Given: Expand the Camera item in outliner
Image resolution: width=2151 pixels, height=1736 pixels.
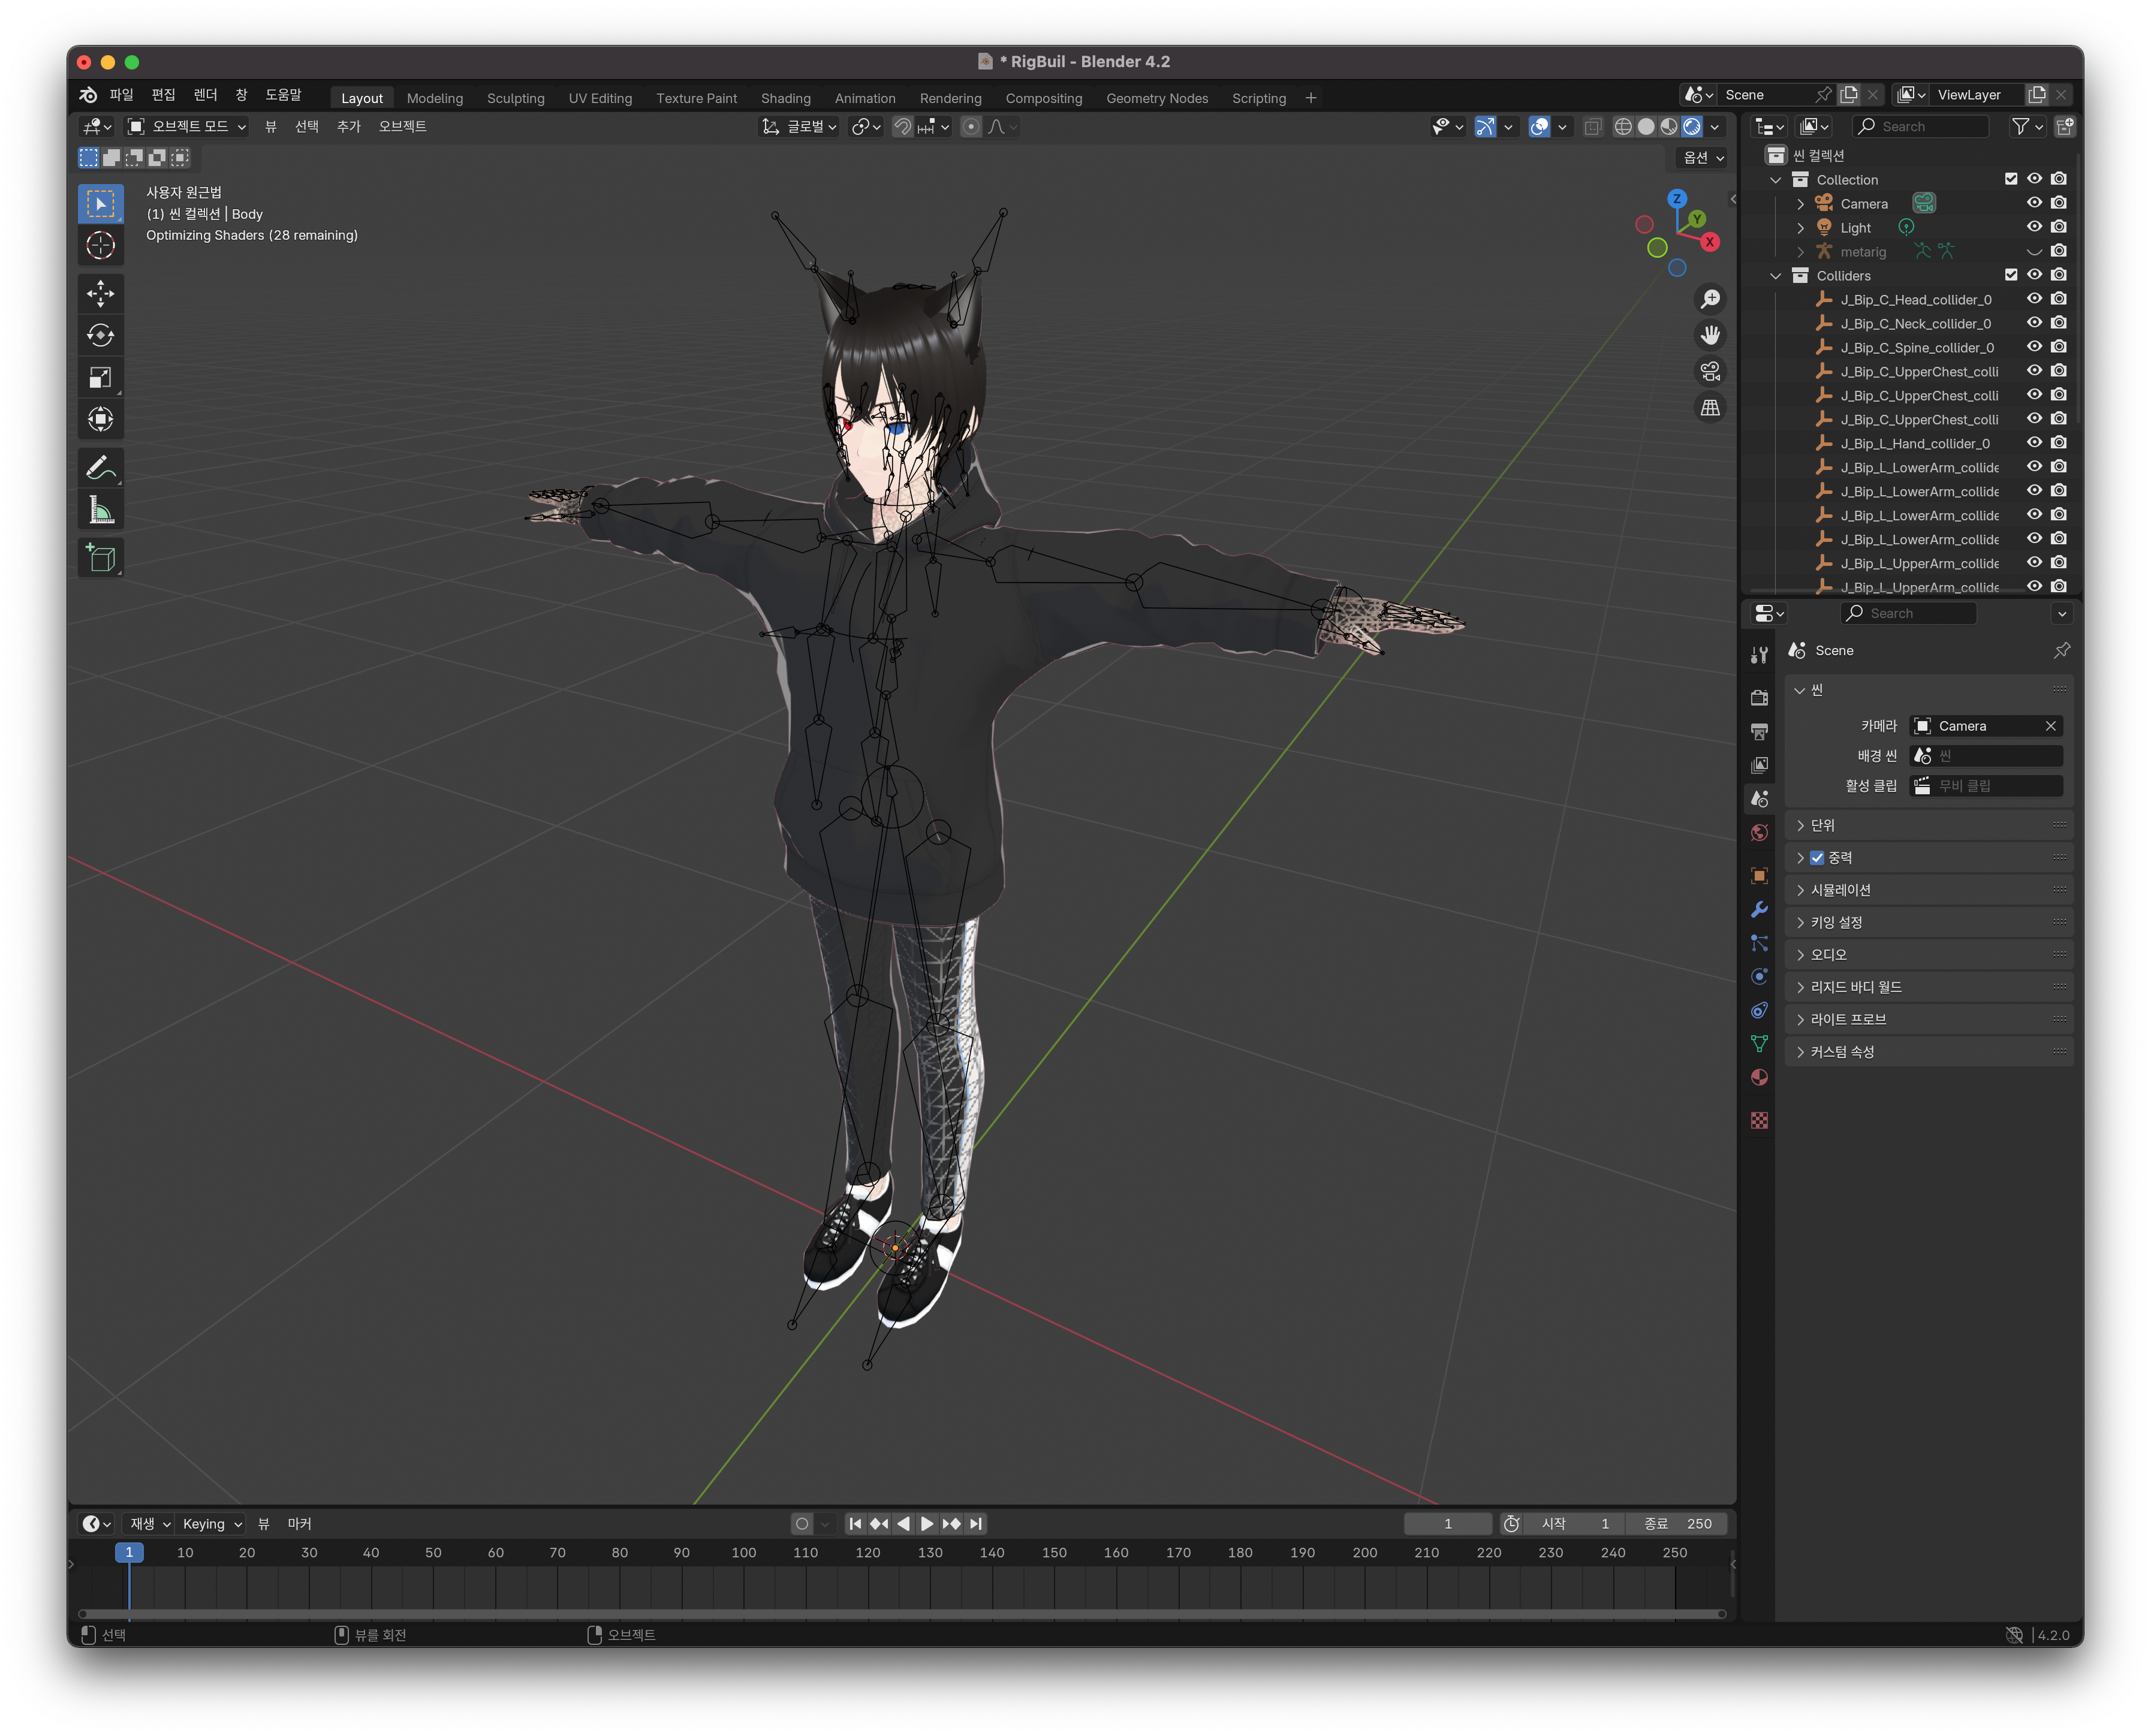Looking at the screenshot, I should 1800,204.
